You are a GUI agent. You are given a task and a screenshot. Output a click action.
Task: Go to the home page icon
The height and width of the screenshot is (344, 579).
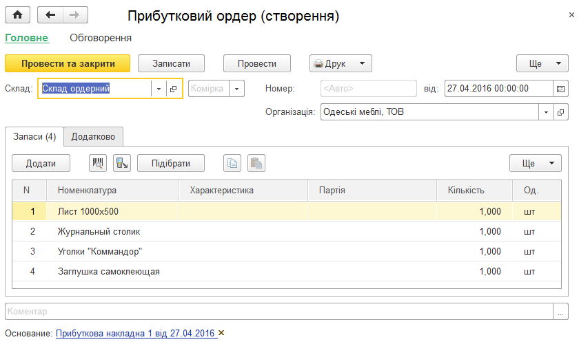(x=17, y=15)
